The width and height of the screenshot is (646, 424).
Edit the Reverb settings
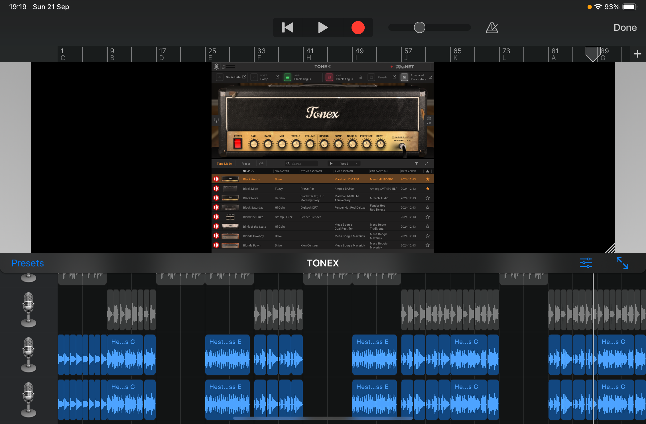coord(394,77)
